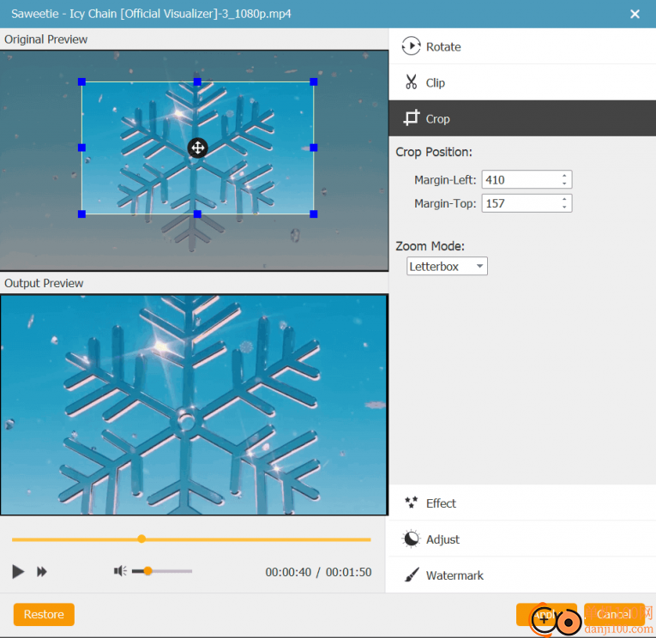Click the Restore button
Image resolution: width=656 pixels, height=638 pixels.
coord(44,614)
